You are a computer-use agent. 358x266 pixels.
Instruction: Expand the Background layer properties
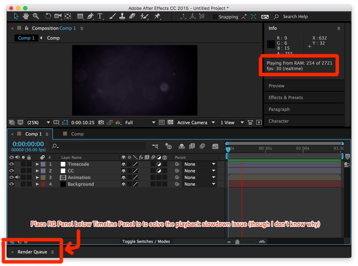click(x=37, y=184)
